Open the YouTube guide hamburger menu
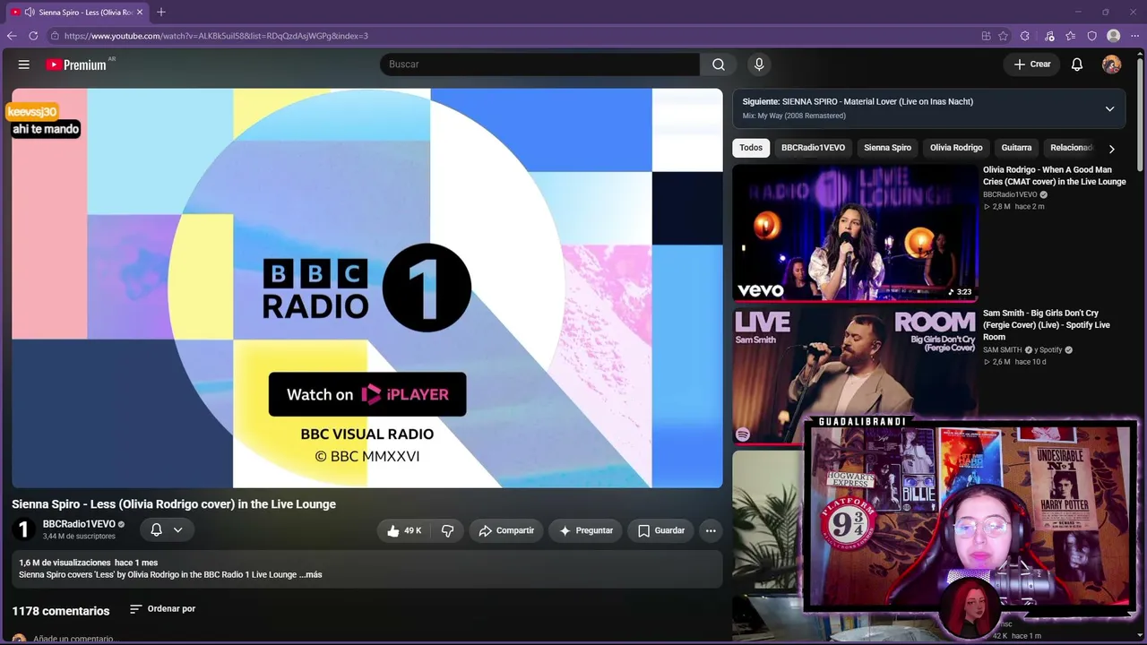Image resolution: width=1147 pixels, height=645 pixels. coord(24,64)
